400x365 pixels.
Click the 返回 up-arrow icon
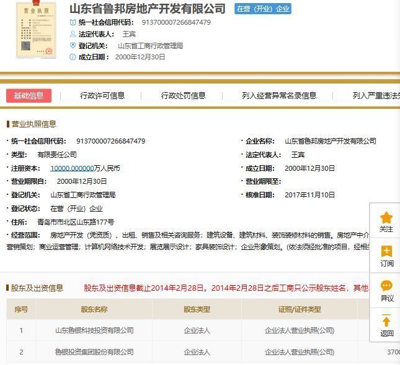coord(386,320)
